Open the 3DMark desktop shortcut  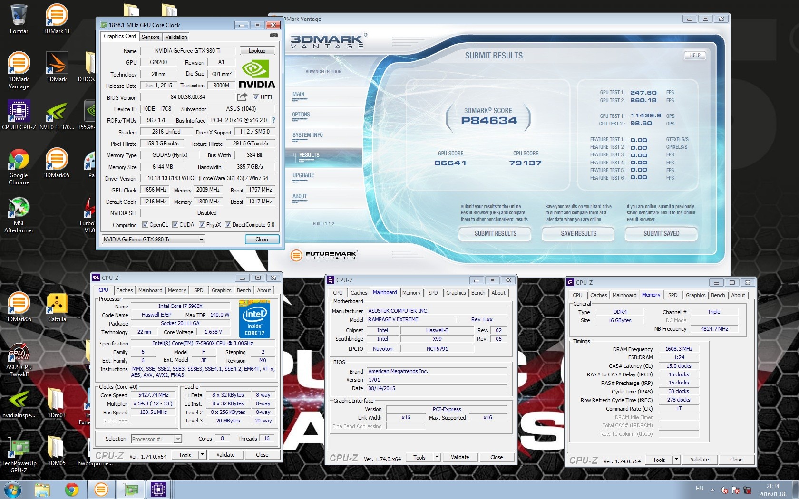point(57,67)
